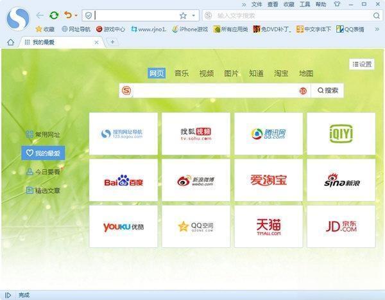Open the 收藏 menu
This screenshot has height=300, width=385.
pyautogui.click(x=289, y=4)
